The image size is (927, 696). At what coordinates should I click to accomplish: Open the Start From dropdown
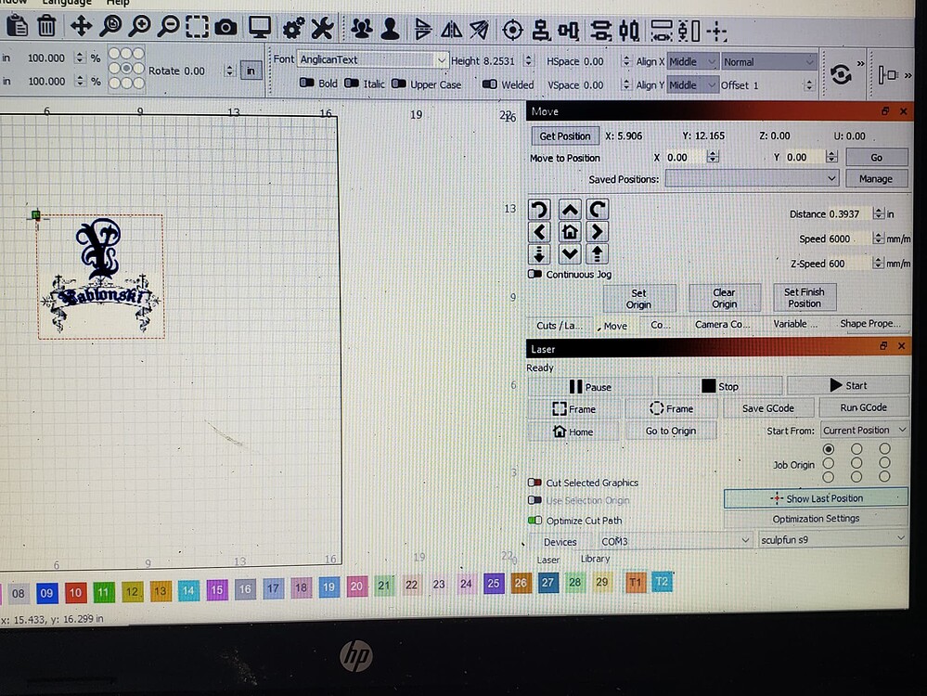click(864, 430)
